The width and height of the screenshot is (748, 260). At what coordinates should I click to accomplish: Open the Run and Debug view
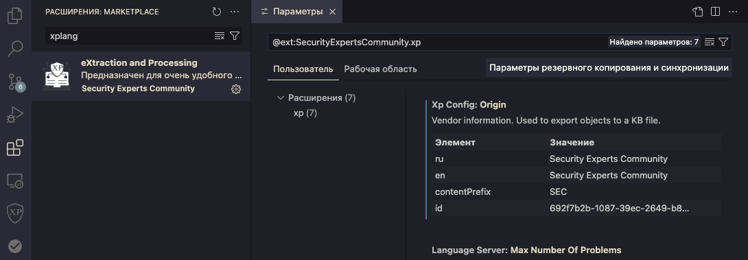coord(15,115)
